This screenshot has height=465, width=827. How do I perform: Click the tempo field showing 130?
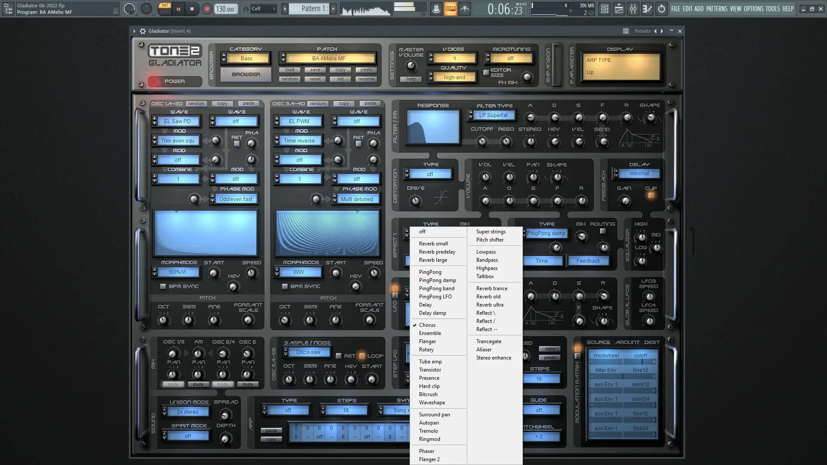pyautogui.click(x=225, y=9)
